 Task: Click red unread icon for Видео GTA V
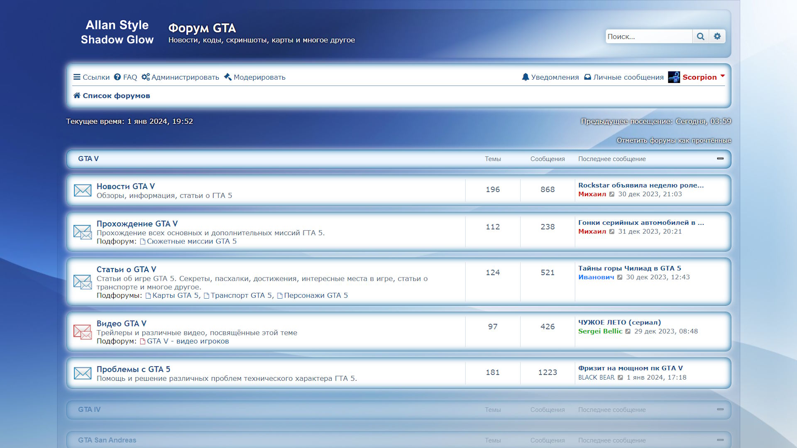point(83,332)
